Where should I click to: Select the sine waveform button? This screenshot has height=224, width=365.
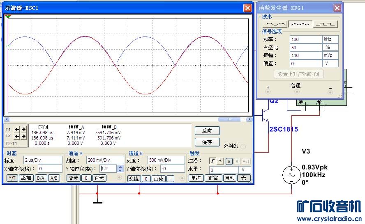point(275,24)
